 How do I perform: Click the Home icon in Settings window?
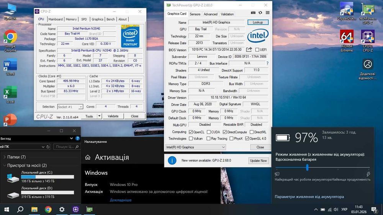tap(88, 157)
